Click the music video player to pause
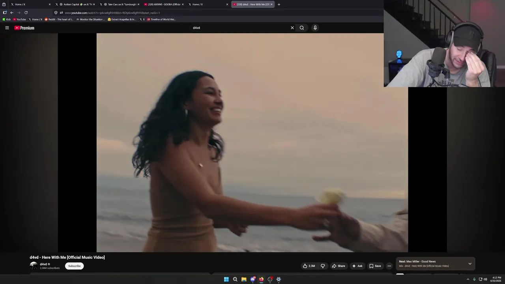Image resolution: width=505 pixels, height=284 pixels. (252, 143)
